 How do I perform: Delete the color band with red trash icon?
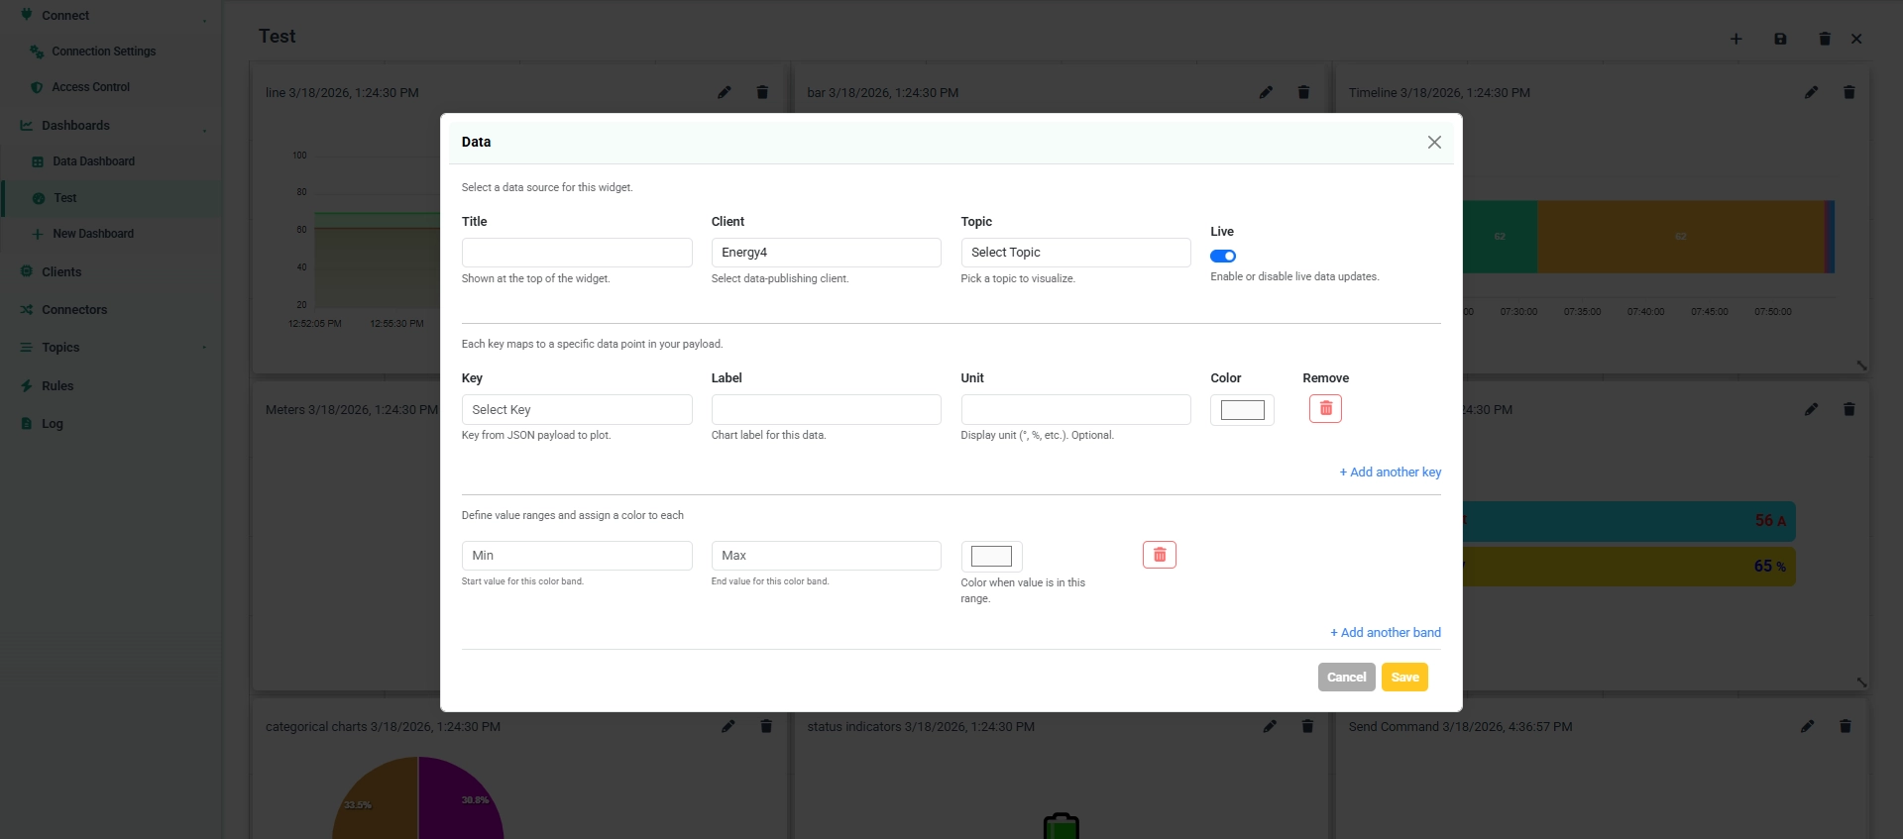click(1159, 555)
